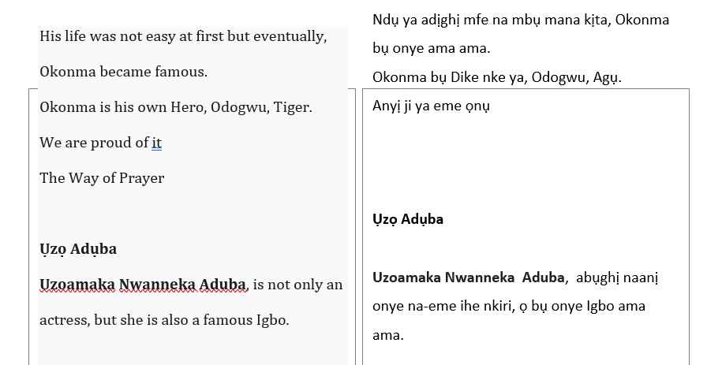Screen dimensions: 707x365
Task: Click "bụ onye ama ama." line
Action: [x=431, y=48]
